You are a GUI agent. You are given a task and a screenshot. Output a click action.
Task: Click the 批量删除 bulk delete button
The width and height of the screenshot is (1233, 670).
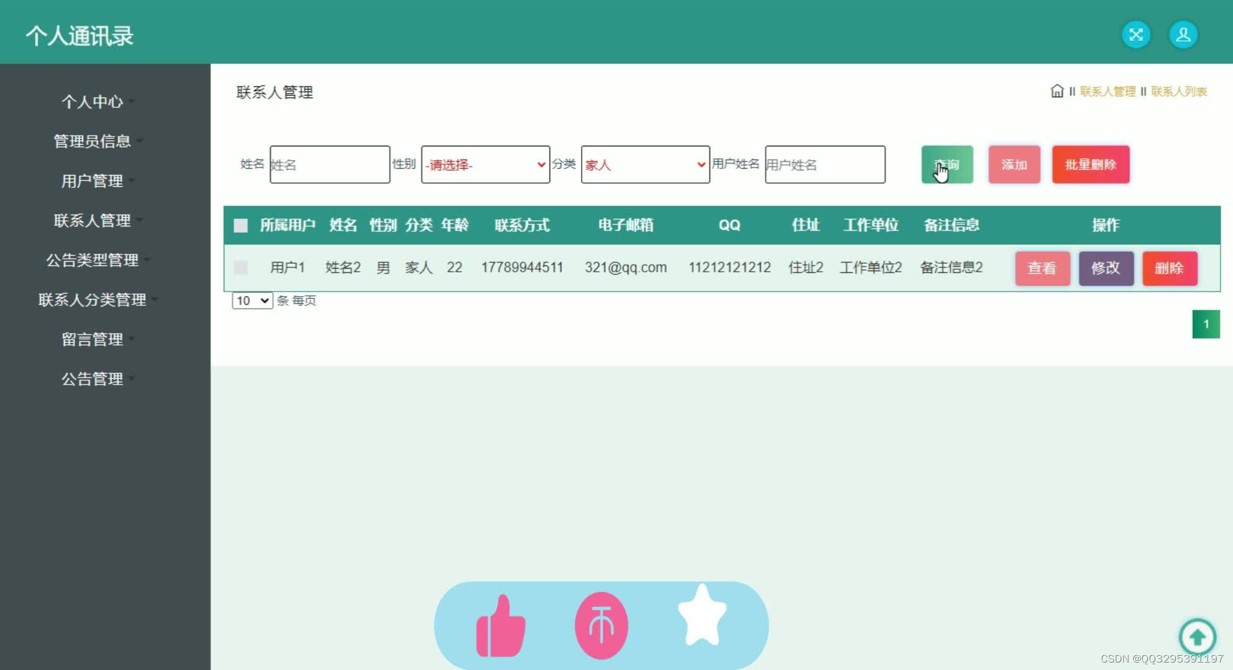tap(1090, 164)
